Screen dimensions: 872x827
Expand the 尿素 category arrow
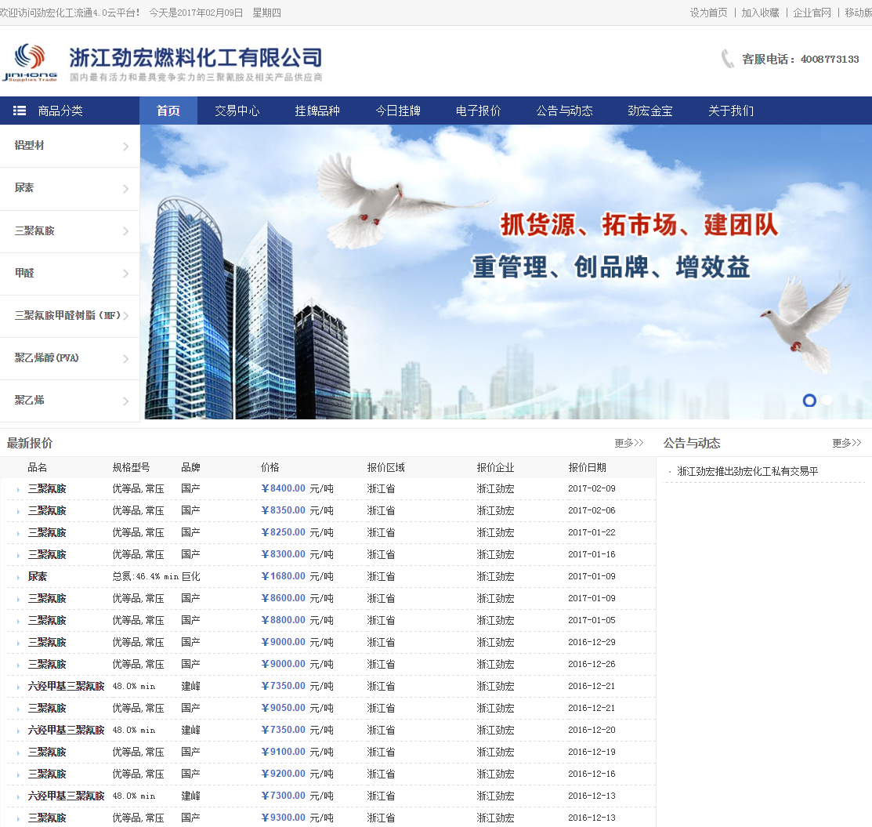pos(125,189)
